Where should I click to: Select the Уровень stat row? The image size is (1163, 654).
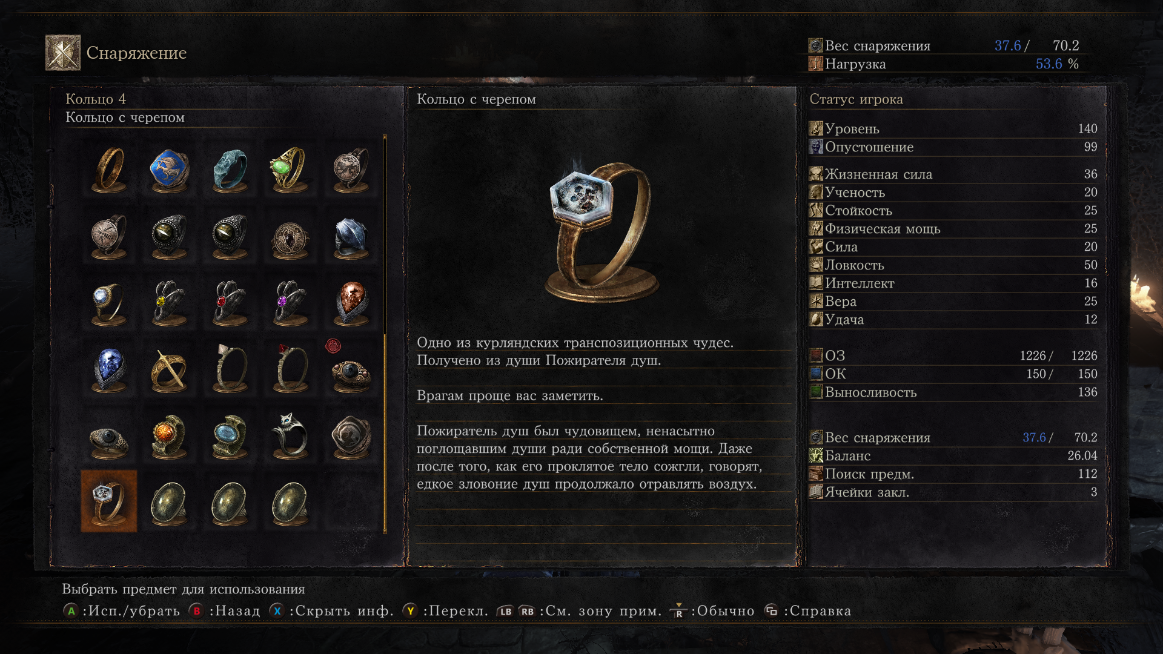[x=953, y=128]
